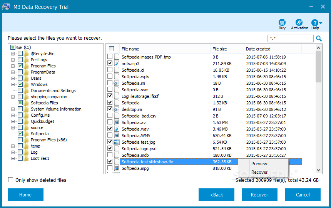Image resolution: width=331 pixels, height=208 pixels.
Task: Open the Help dropdown arrow
Action: (321, 23)
